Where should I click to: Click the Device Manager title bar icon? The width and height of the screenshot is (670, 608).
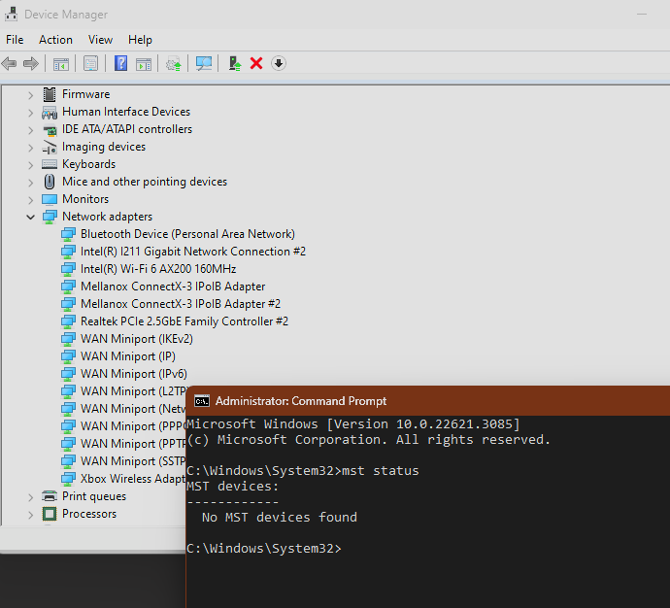(x=11, y=15)
